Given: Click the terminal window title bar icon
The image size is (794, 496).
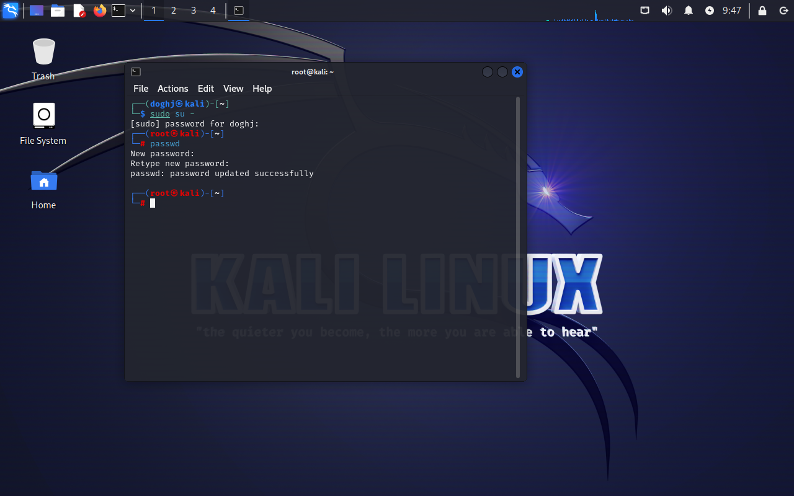Looking at the screenshot, I should pyautogui.click(x=136, y=72).
